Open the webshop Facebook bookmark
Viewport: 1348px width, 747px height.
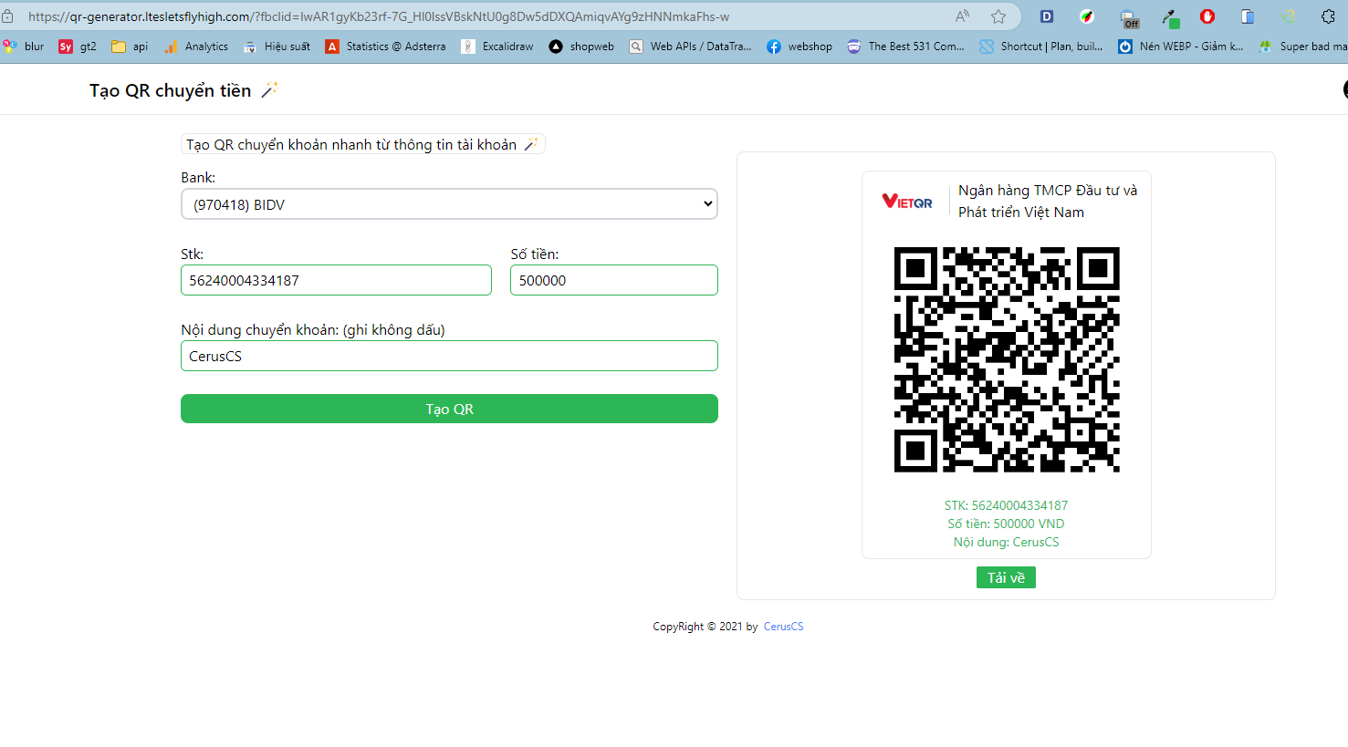pyautogui.click(x=799, y=47)
